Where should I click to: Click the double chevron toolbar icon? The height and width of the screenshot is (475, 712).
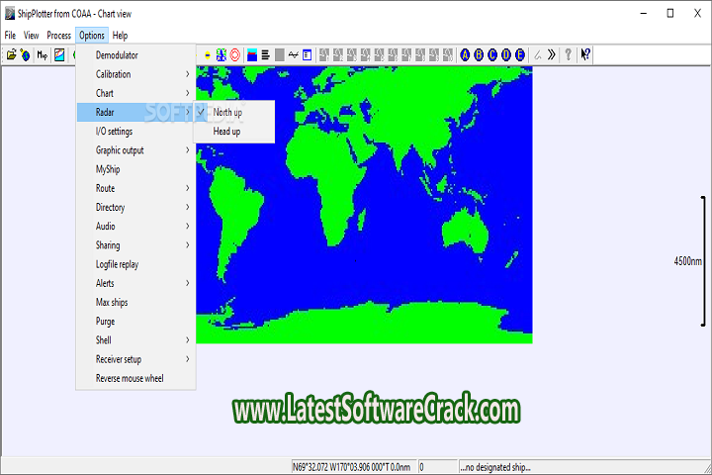552,54
